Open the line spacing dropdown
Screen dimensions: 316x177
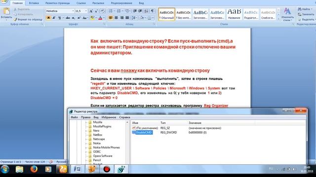(x=134, y=18)
